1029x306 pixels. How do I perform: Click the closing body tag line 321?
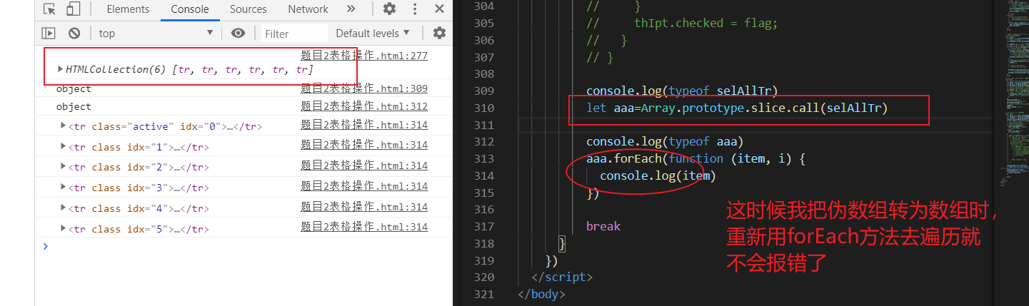click(x=541, y=294)
